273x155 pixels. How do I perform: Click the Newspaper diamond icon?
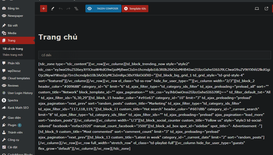coord(4,16)
